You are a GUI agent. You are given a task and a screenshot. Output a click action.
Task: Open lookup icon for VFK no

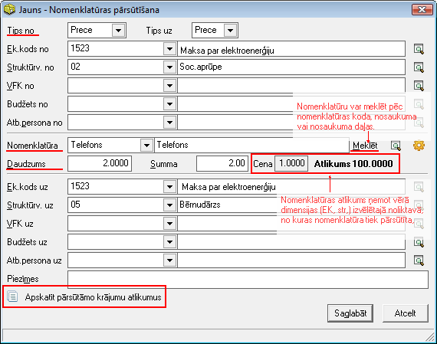point(419,86)
